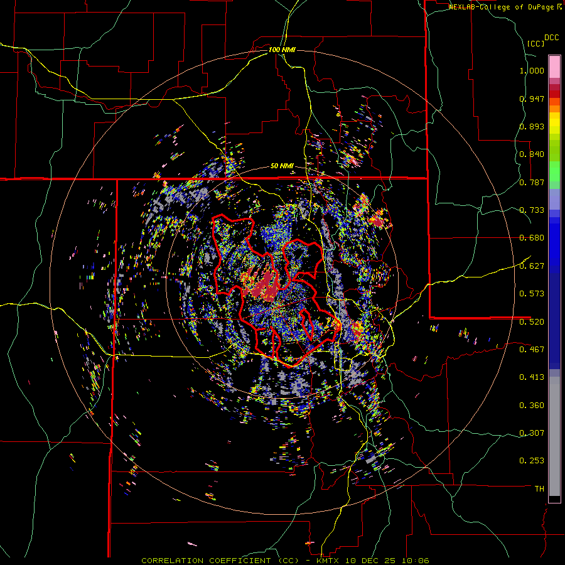Select the 0.573 scale value
The width and height of the screenshot is (565, 565).
pos(532,294)
